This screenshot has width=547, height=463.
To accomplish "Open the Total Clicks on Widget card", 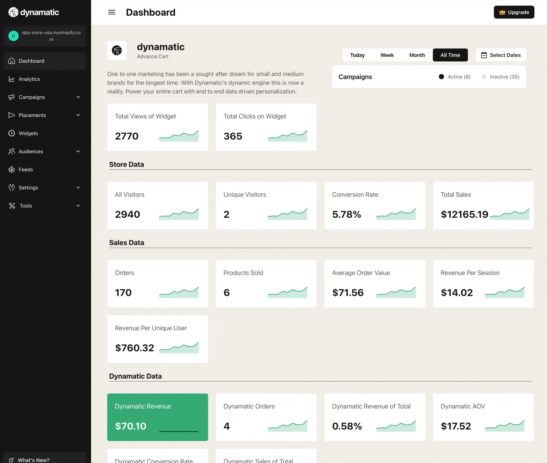I will 266,127.
